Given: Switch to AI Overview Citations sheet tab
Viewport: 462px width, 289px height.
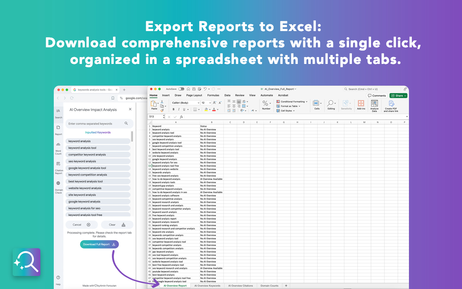Looking at the screenshot, I should (x=240, y=286).
